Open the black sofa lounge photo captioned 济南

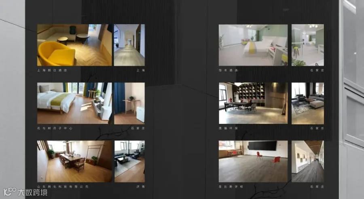[129, 161]
